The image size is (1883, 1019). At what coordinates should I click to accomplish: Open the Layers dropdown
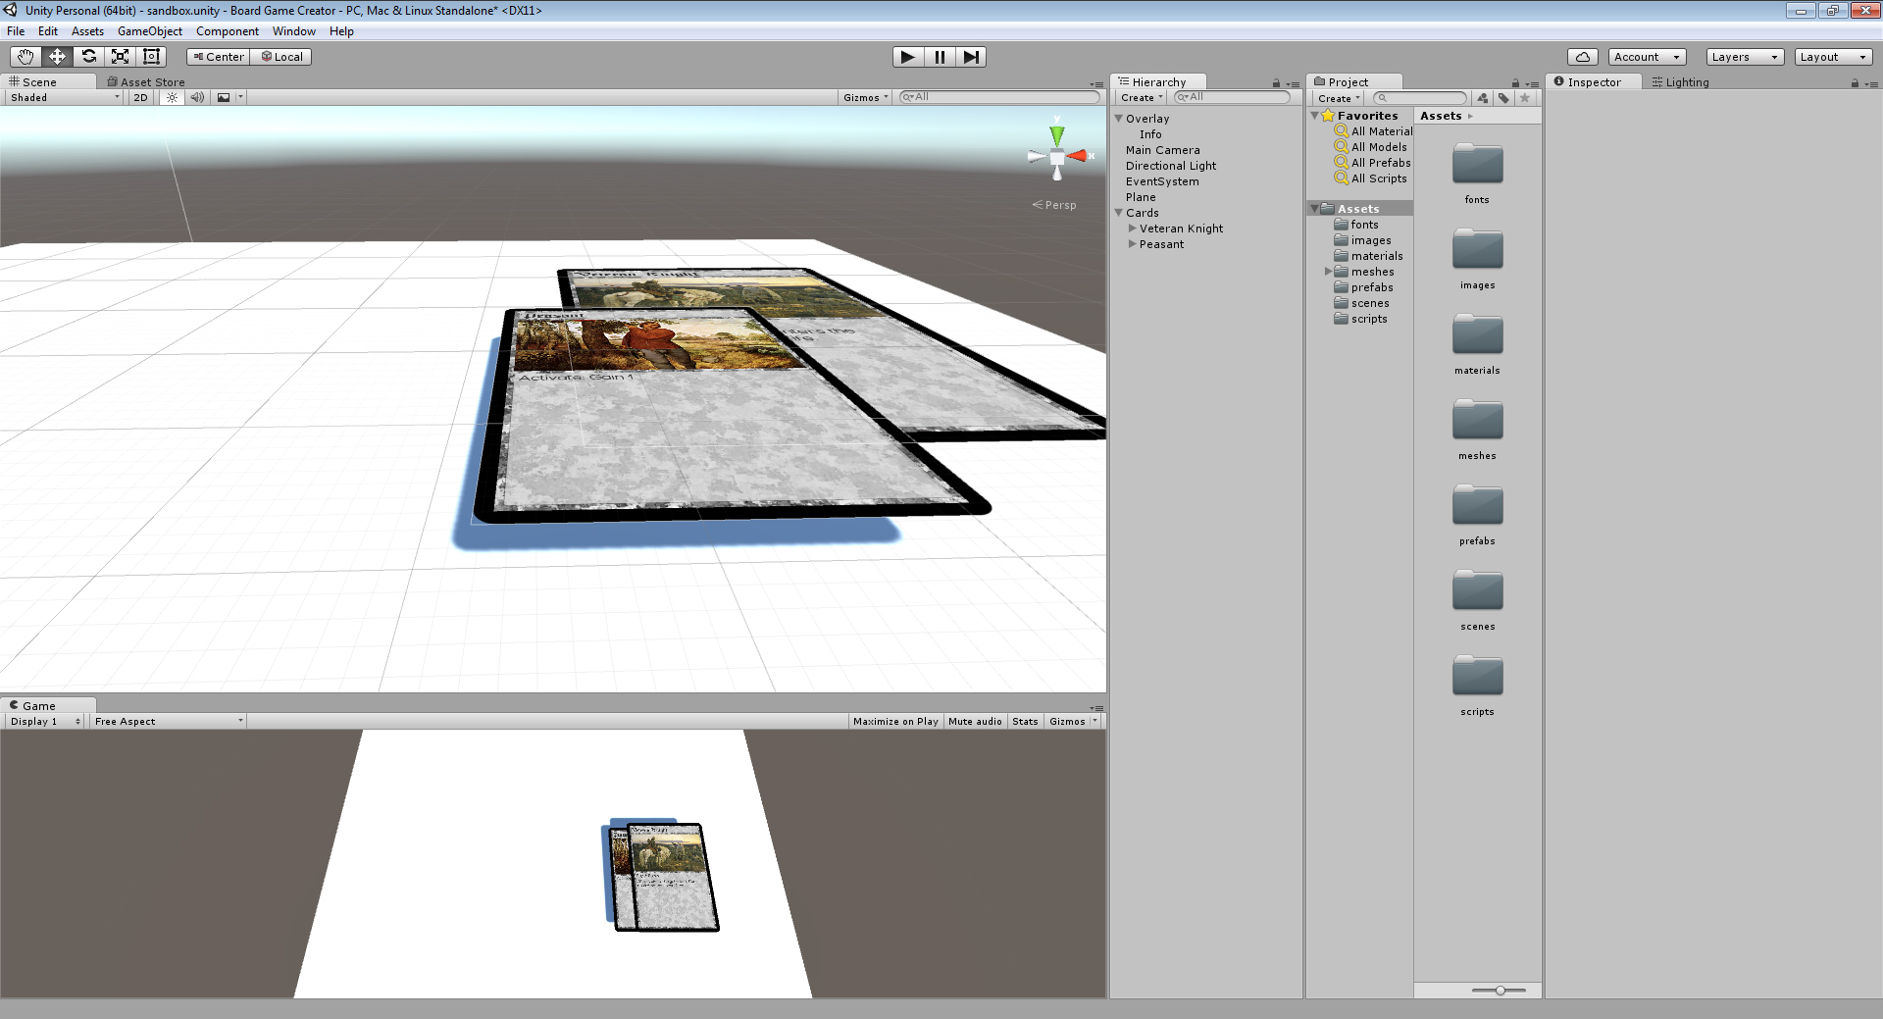[1745, 57]
